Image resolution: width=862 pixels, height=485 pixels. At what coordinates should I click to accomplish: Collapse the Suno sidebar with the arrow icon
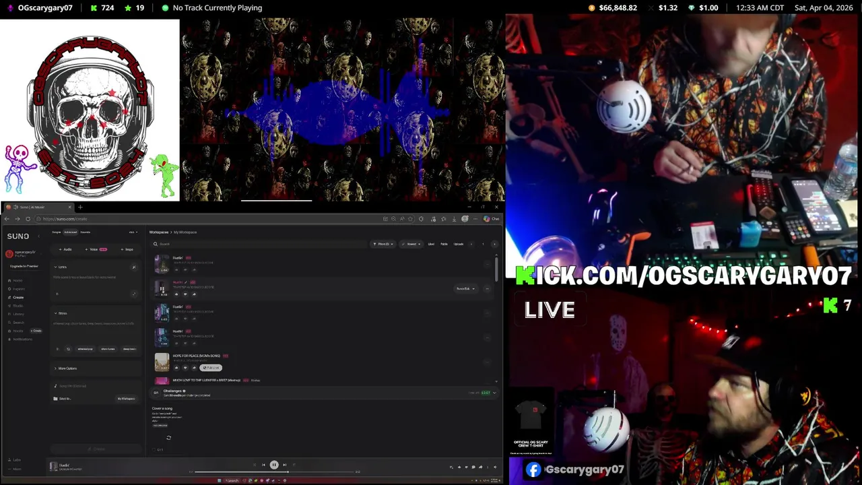click(39, 236)
